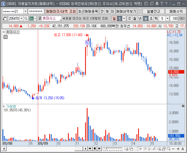The width and height of the screenshot is (187, 153).
Task: Click the dotted chart range icon
Action: (x=136, y=149)
